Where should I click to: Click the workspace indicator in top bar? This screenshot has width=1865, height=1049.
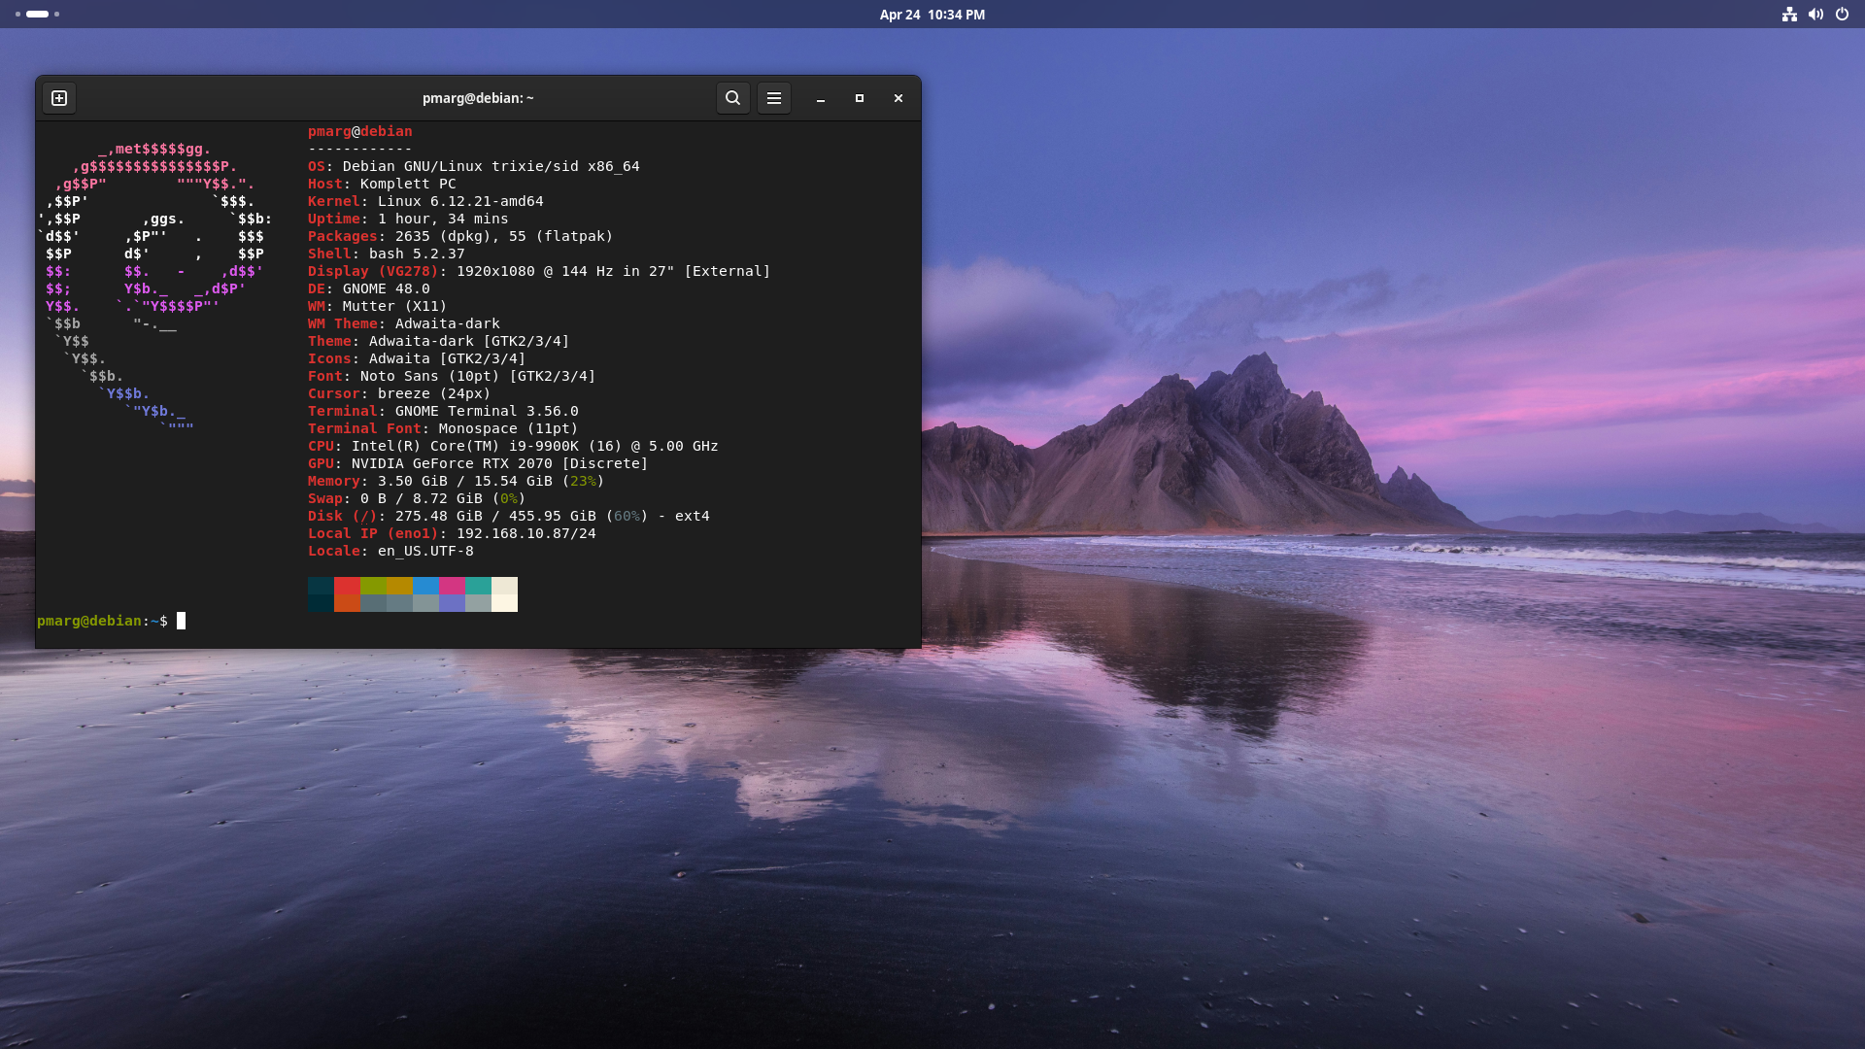click(x=37, y=15)
